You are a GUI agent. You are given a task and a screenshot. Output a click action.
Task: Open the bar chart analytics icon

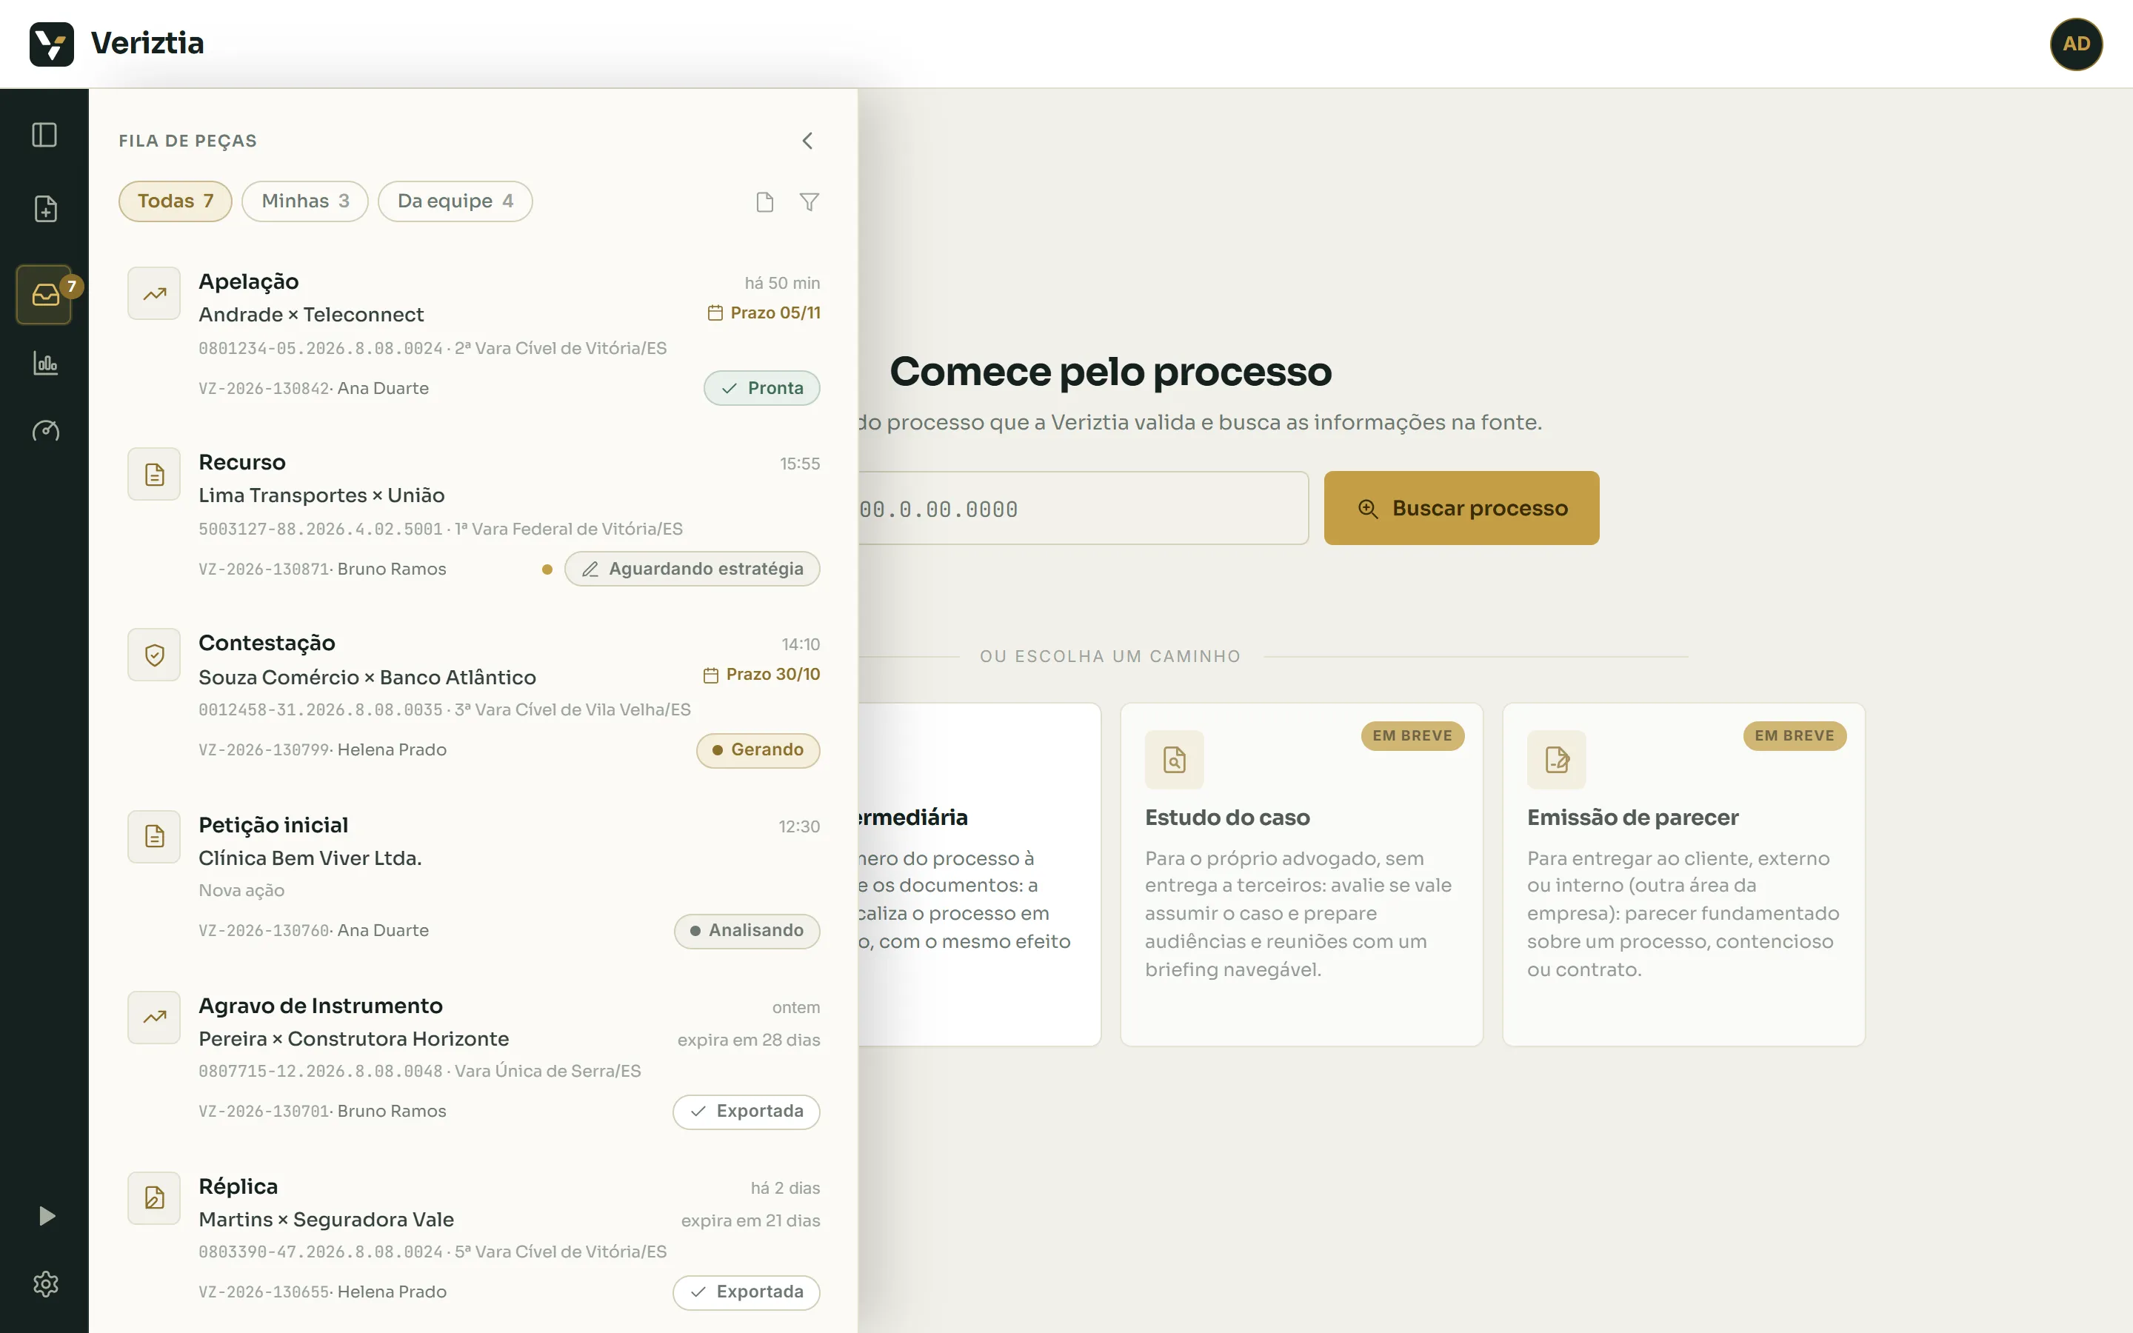[45, 362]
